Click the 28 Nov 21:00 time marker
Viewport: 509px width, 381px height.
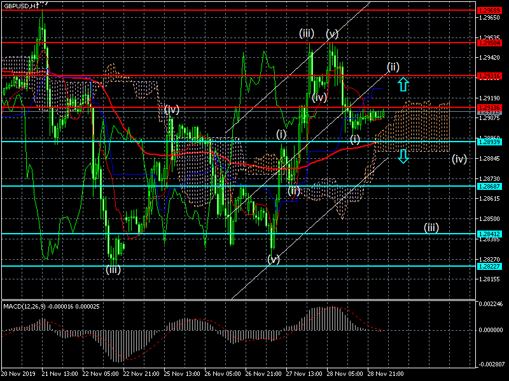click(x=386, y=373)
